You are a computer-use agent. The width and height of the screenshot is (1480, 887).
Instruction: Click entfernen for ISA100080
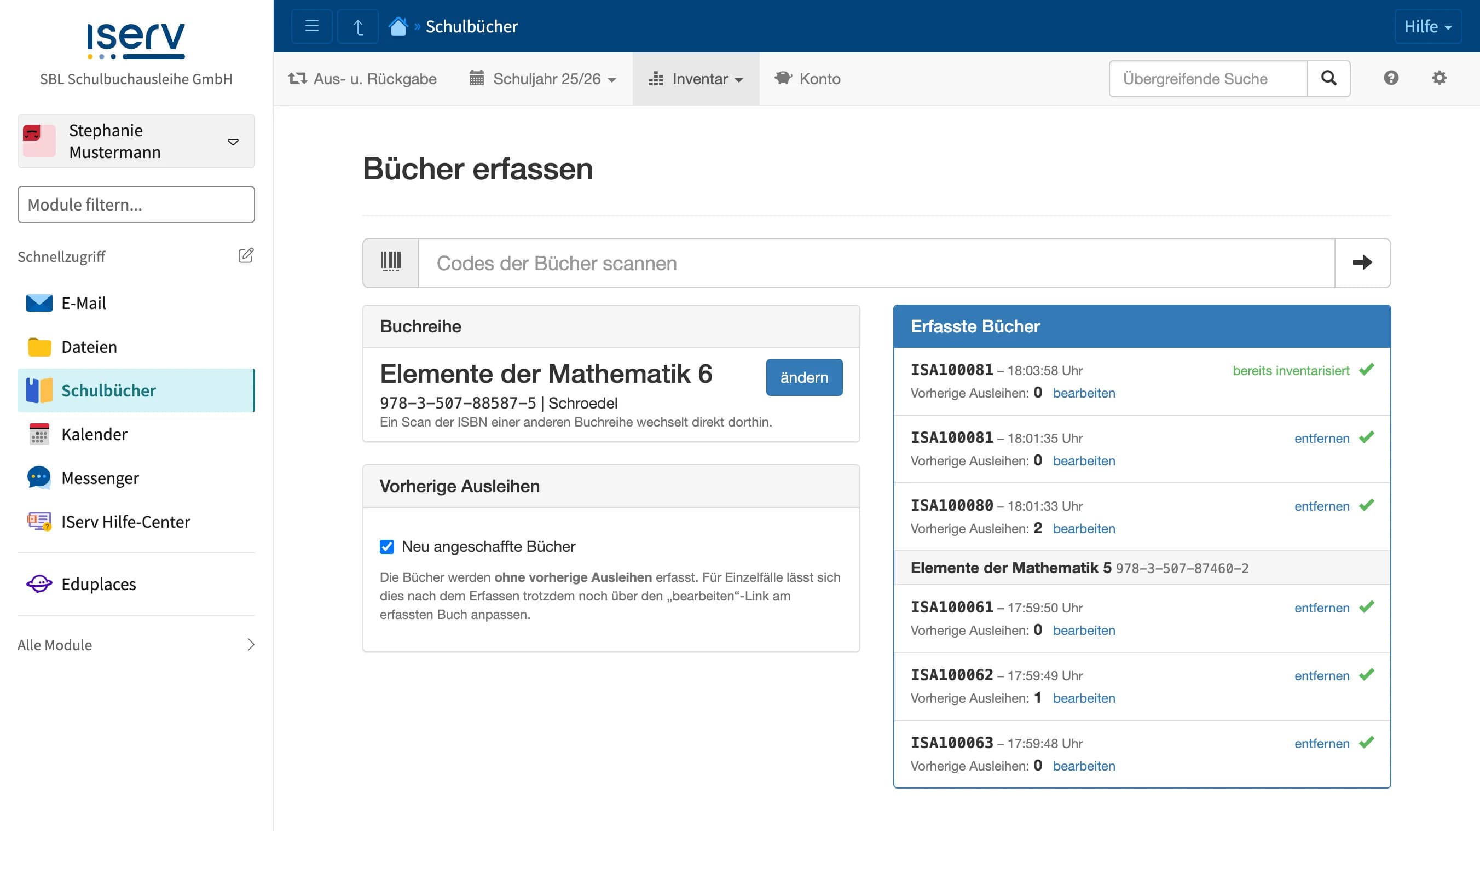[1322, 506]
